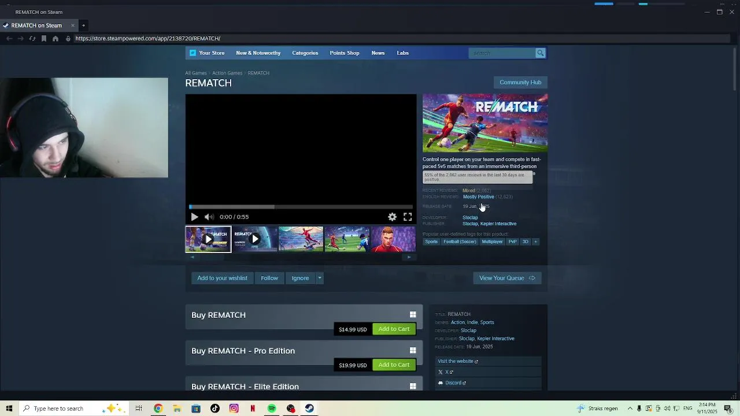The width and height of the screenshot is (740, 416).
Task: Open News section
Action: point(378,53)
